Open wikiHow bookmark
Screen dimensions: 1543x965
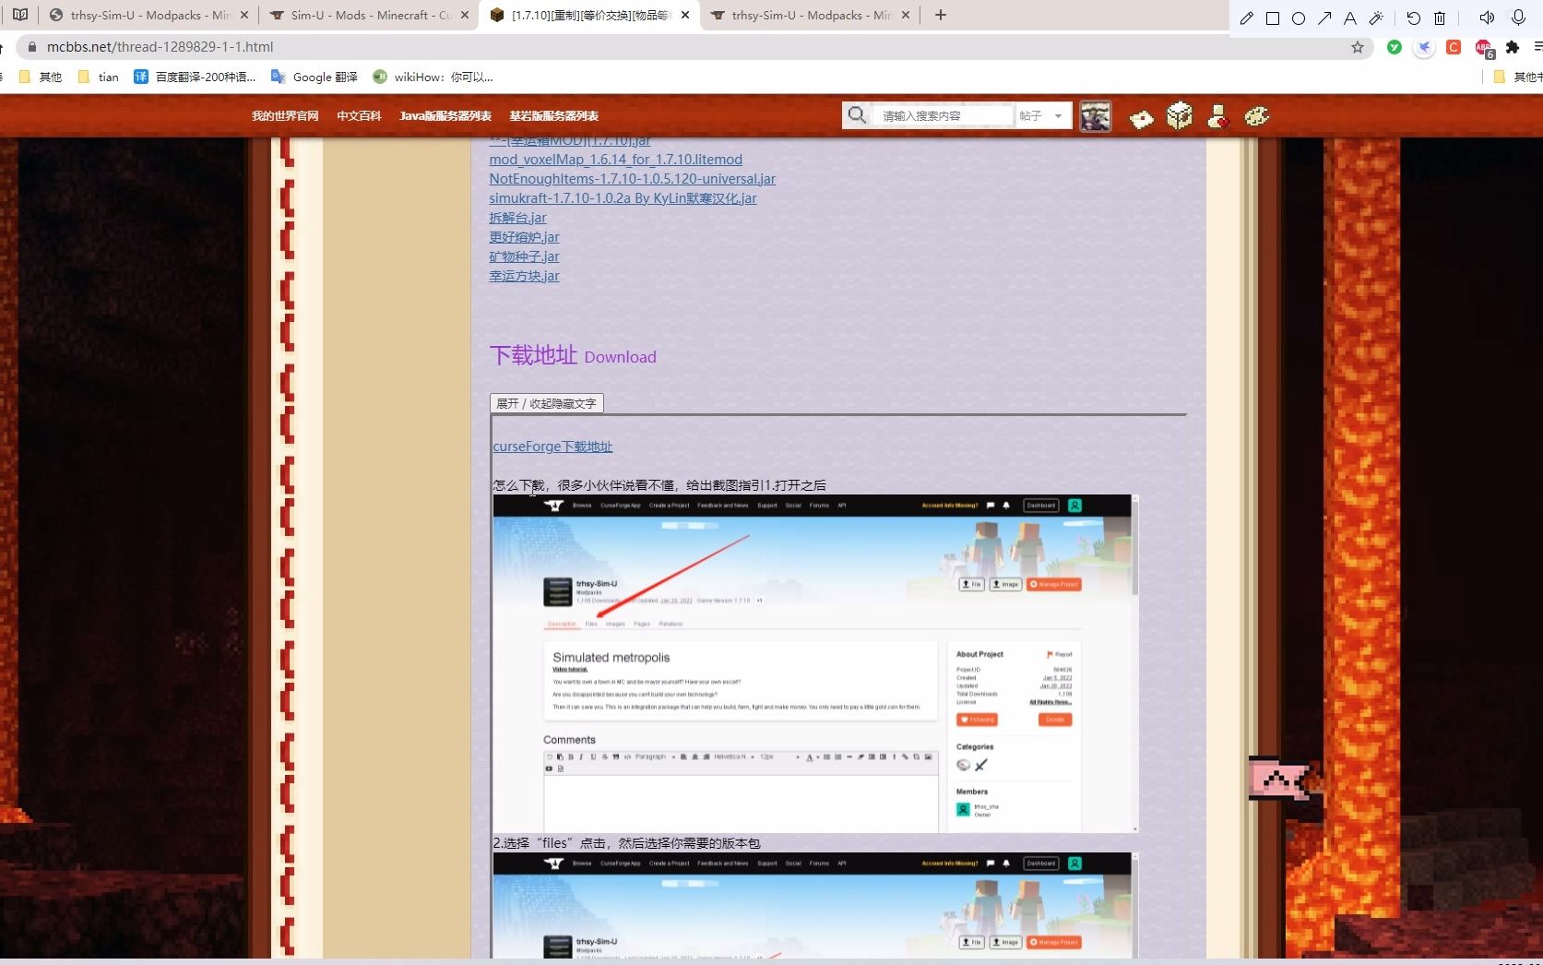[x=433, y=77]
